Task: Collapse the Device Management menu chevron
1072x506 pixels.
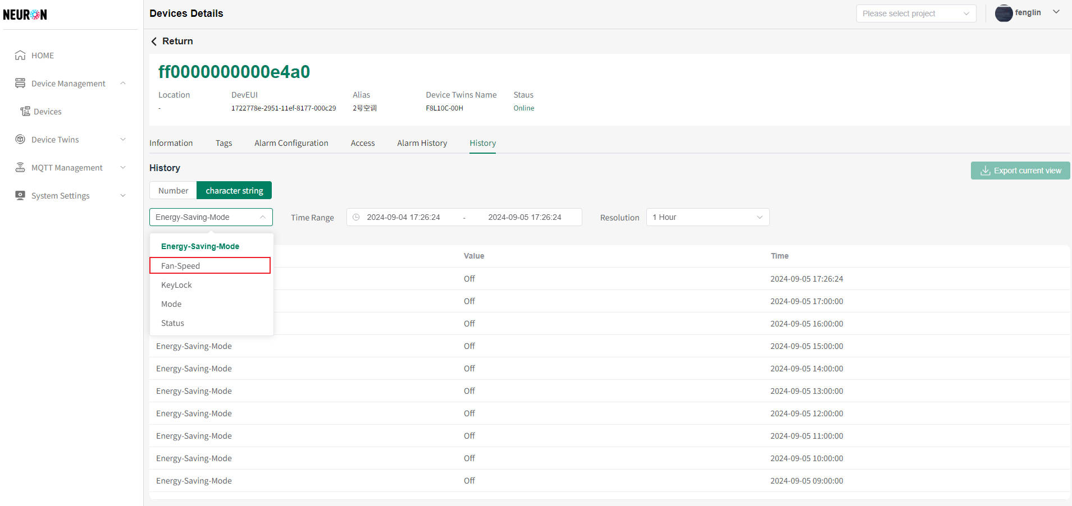Action: 123,83
